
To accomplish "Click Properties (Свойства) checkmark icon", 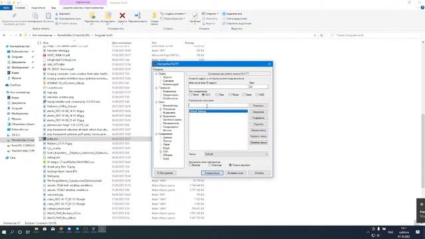I will 195,16.
